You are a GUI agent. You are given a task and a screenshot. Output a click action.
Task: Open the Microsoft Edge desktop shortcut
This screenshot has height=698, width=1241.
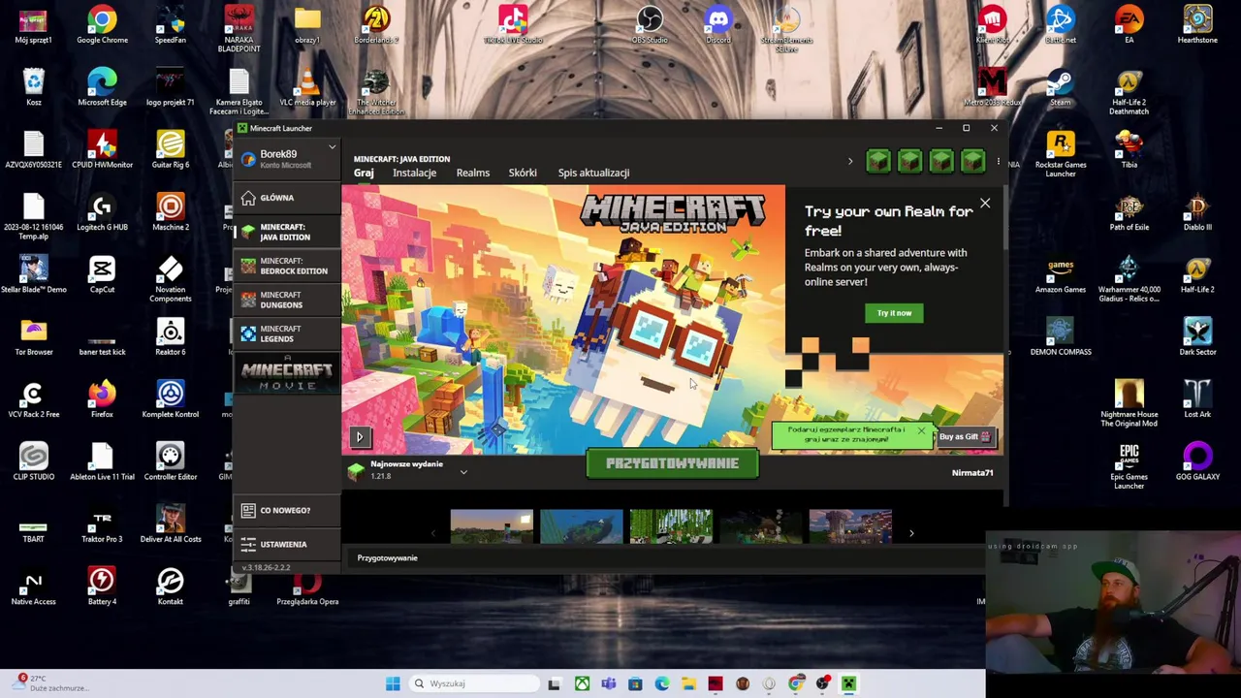point(102,87)
